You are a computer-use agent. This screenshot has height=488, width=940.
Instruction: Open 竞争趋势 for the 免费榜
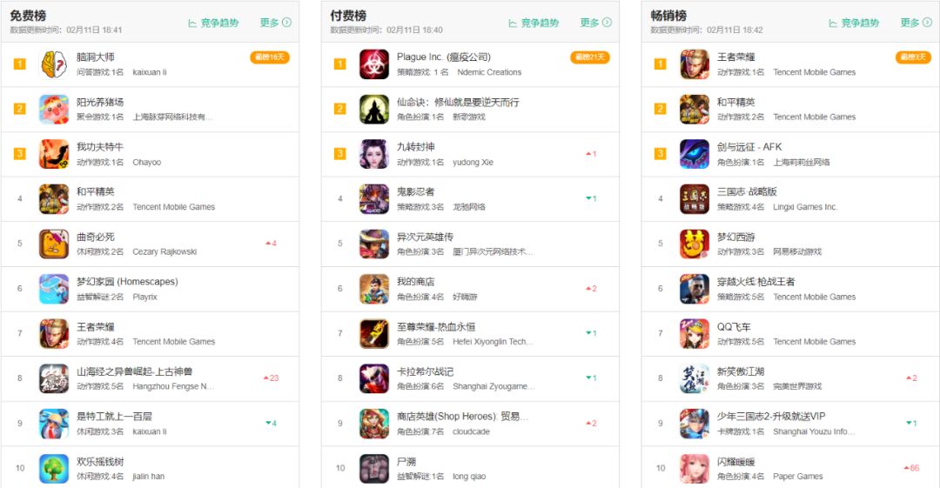tap(213, 23)
